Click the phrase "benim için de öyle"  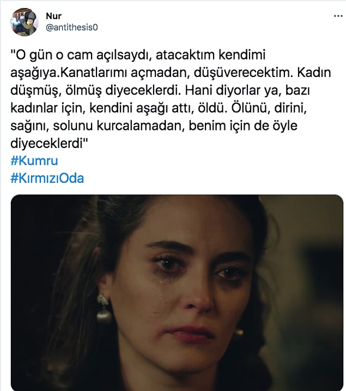pos(243,126)
